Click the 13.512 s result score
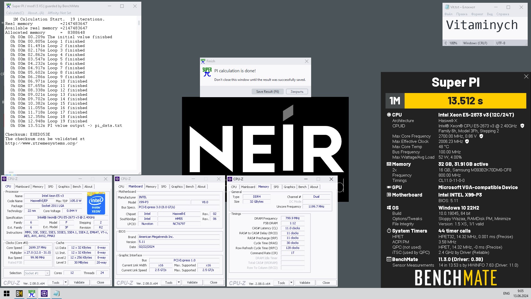 coord(465,101)
